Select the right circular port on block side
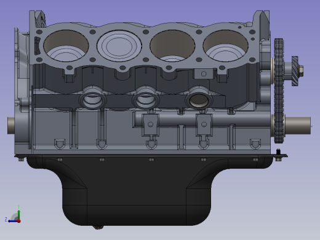This screenshot has height=240, width=320. point(199,100)
